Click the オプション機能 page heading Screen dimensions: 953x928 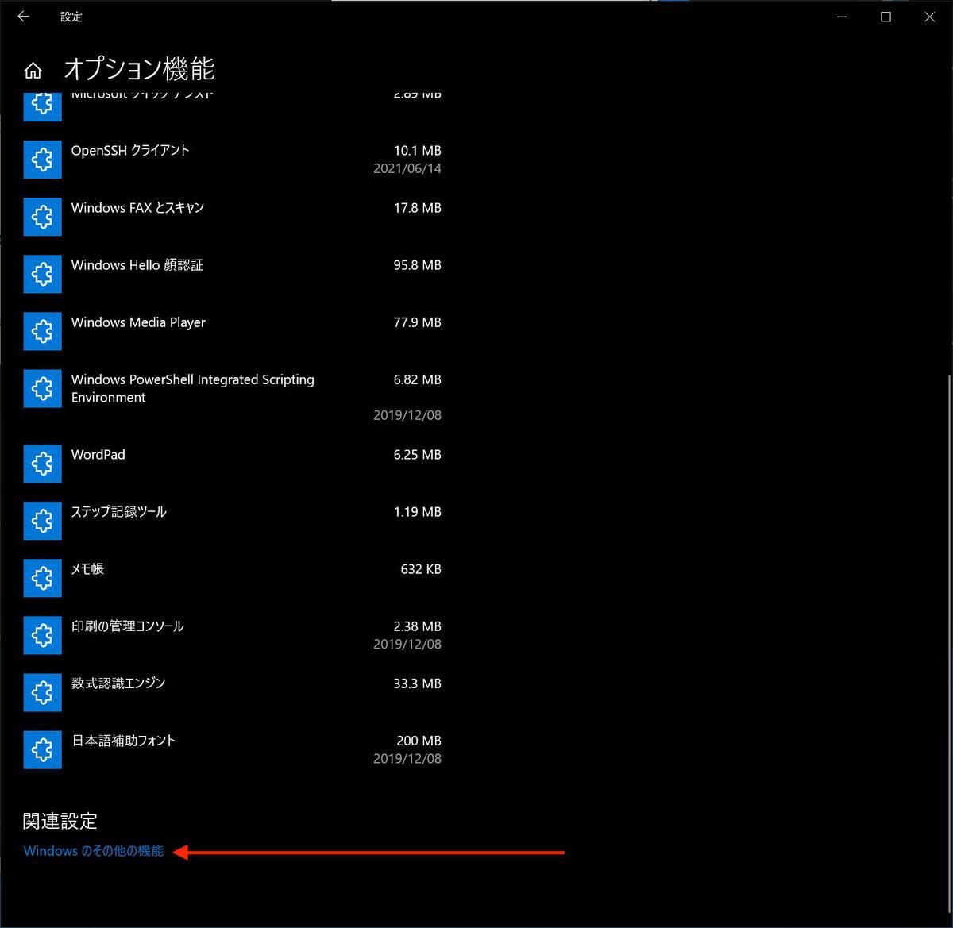tap(139, 69)
